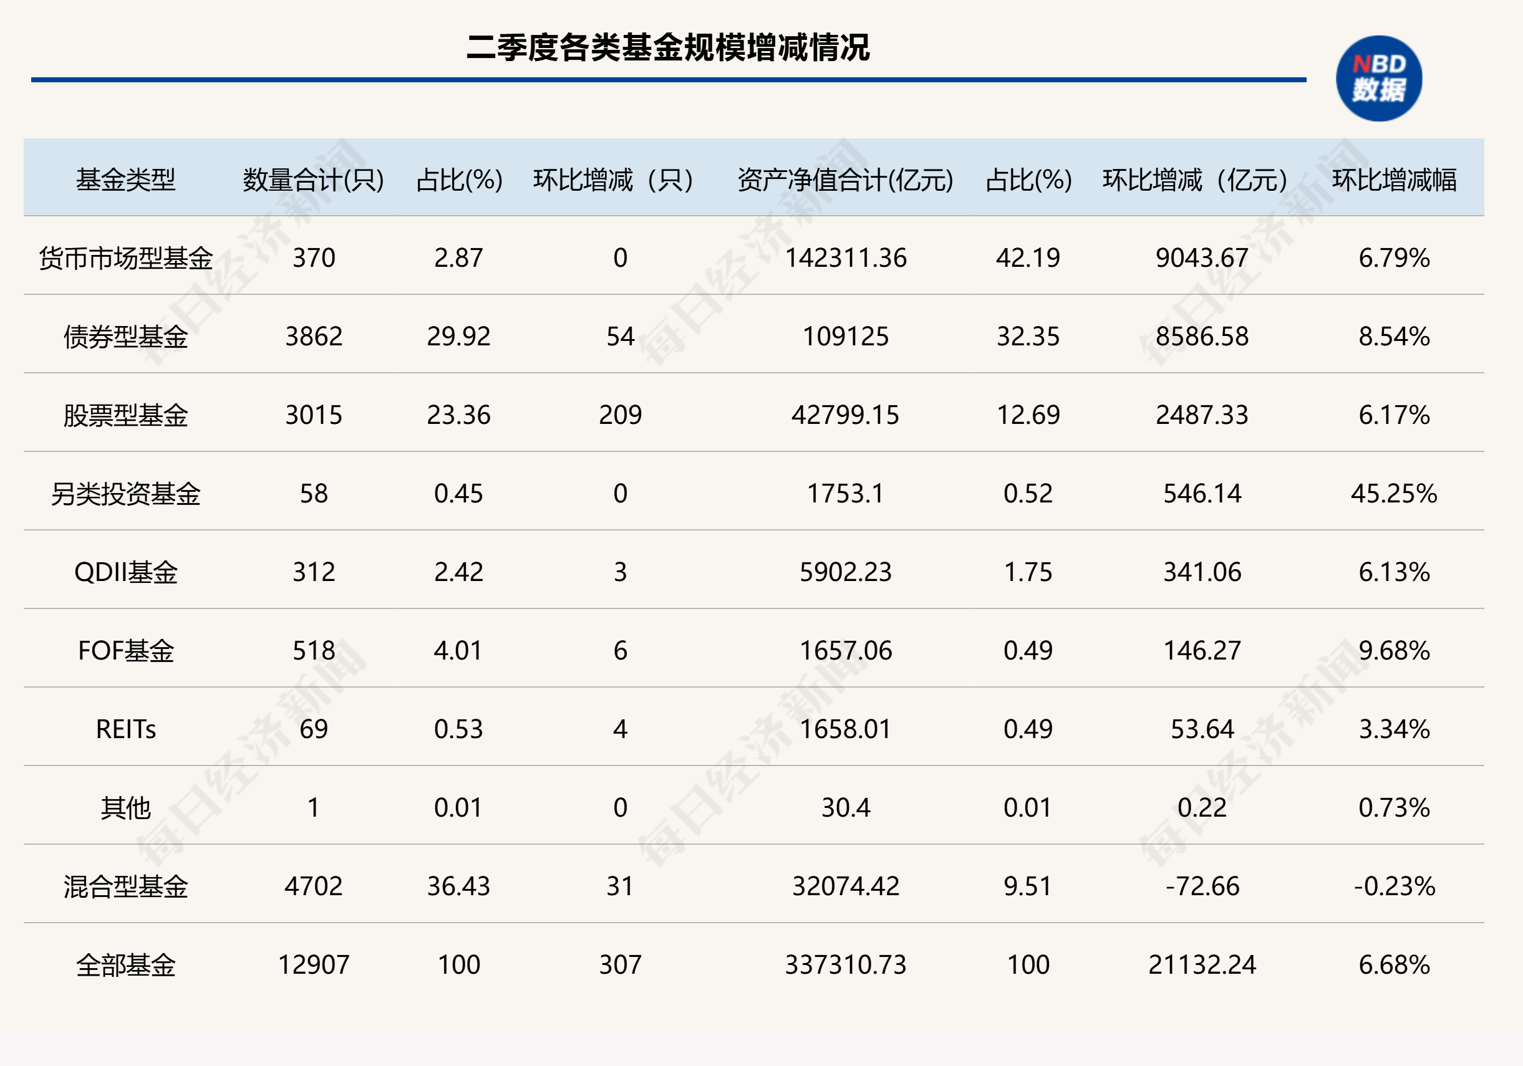Image resolution: width=1523 pixels, height=1066 pixels.
Task: Click the -72.66 change value cell
Action: click(1202, 886)
